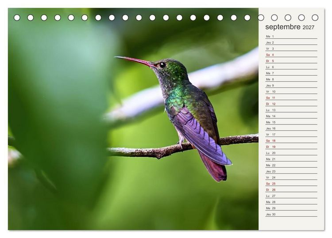Select the 'Vr 24' date row
The height and width of the screenshot is (238, 332).
[x=291, y=178]
